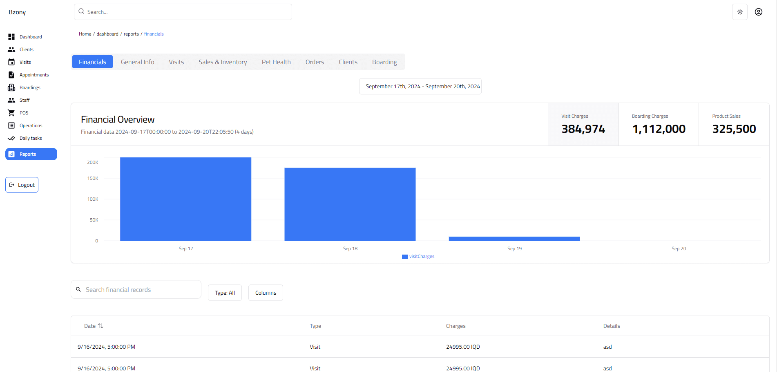Open the Columns selector dropdown
This screenshot has width=777, height=372.
[x=265, y=293]
